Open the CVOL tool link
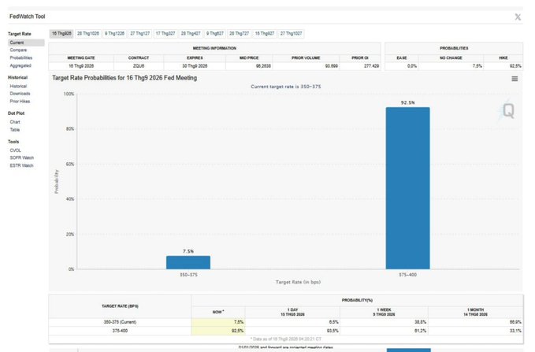The image size is (535, 352). [x=15, y=150]
